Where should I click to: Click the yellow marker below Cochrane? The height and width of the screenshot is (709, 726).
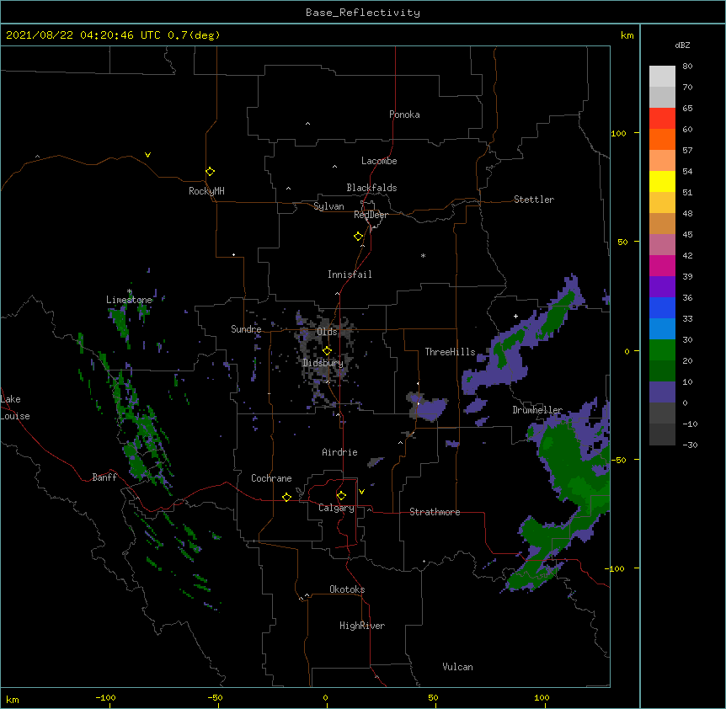(x=286, y=497)
